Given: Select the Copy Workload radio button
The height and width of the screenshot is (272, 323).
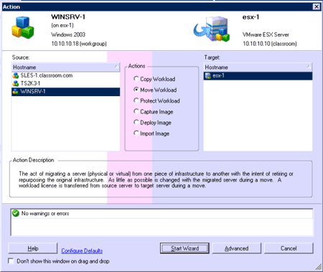Looking at the screenshot, I should pos(136,79).
